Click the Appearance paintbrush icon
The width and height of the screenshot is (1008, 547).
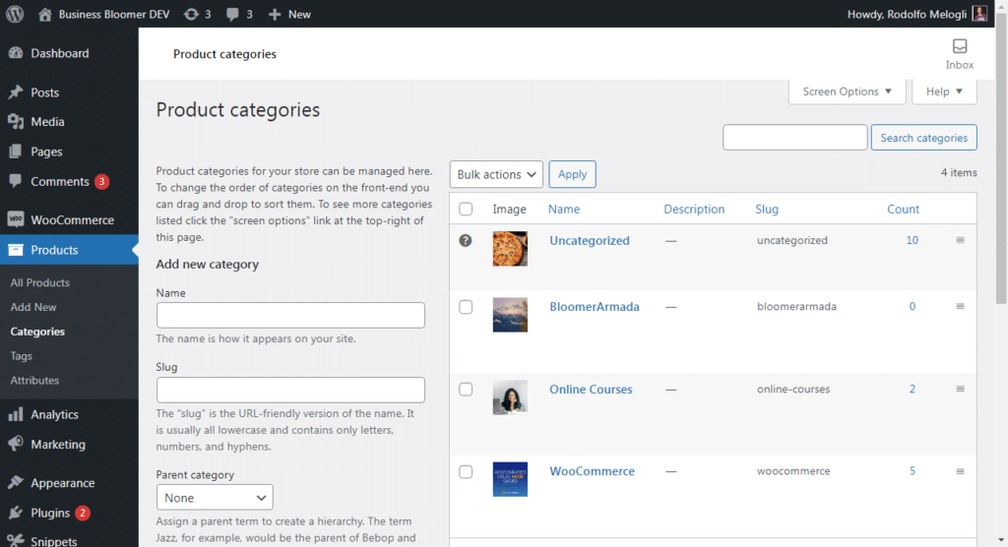pyautogui.click(x=16, y=483)
